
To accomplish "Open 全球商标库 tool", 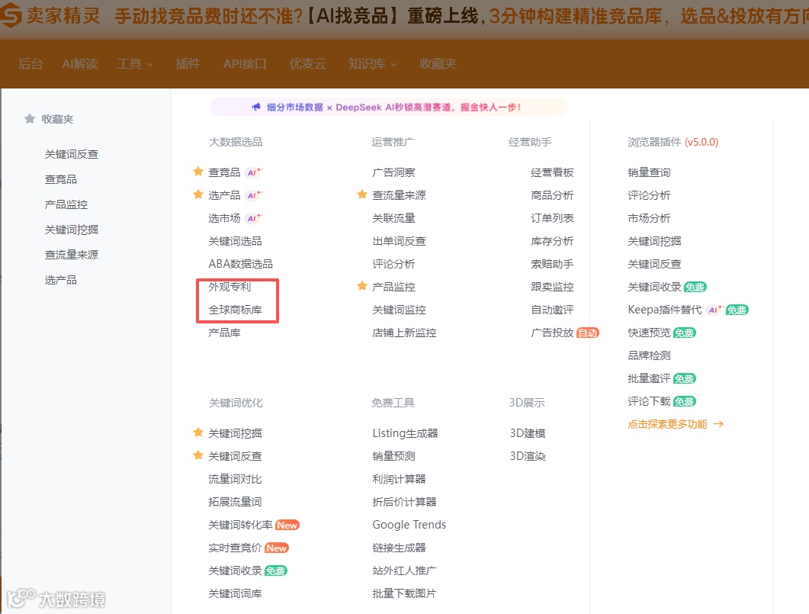I will coord(235,310).
